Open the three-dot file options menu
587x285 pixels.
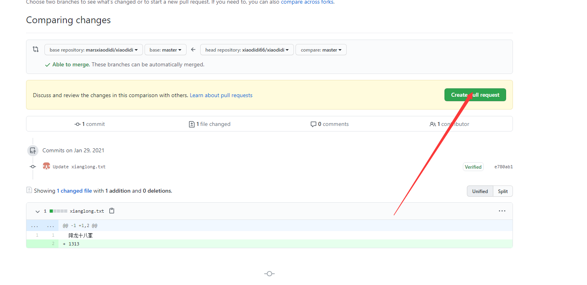pyautogui.click(x=502, y=211)
